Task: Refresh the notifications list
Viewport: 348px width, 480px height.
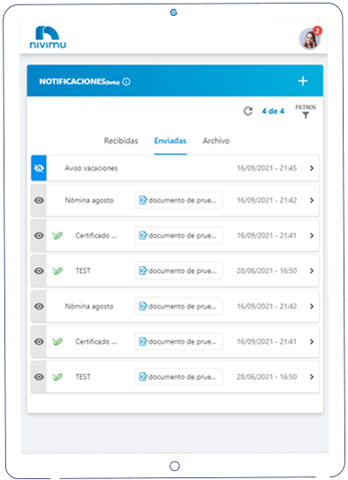Action: pos(248,110)
